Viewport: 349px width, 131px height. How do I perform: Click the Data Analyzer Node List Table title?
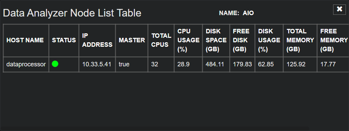click(x=72, y=13)
